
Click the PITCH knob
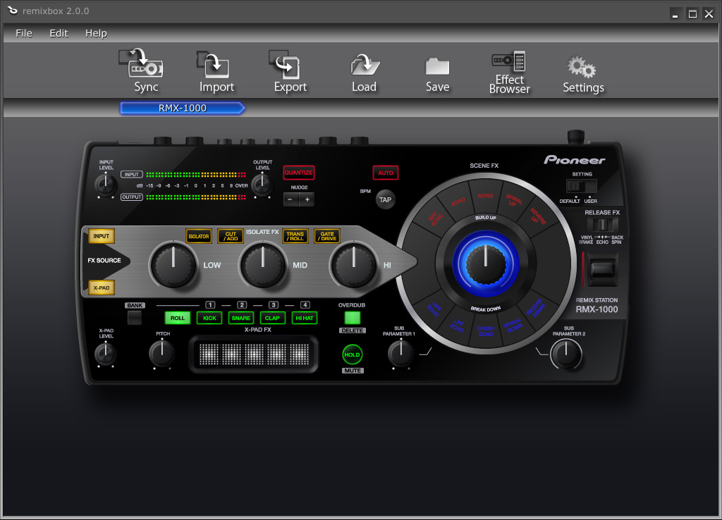(162, 354)
